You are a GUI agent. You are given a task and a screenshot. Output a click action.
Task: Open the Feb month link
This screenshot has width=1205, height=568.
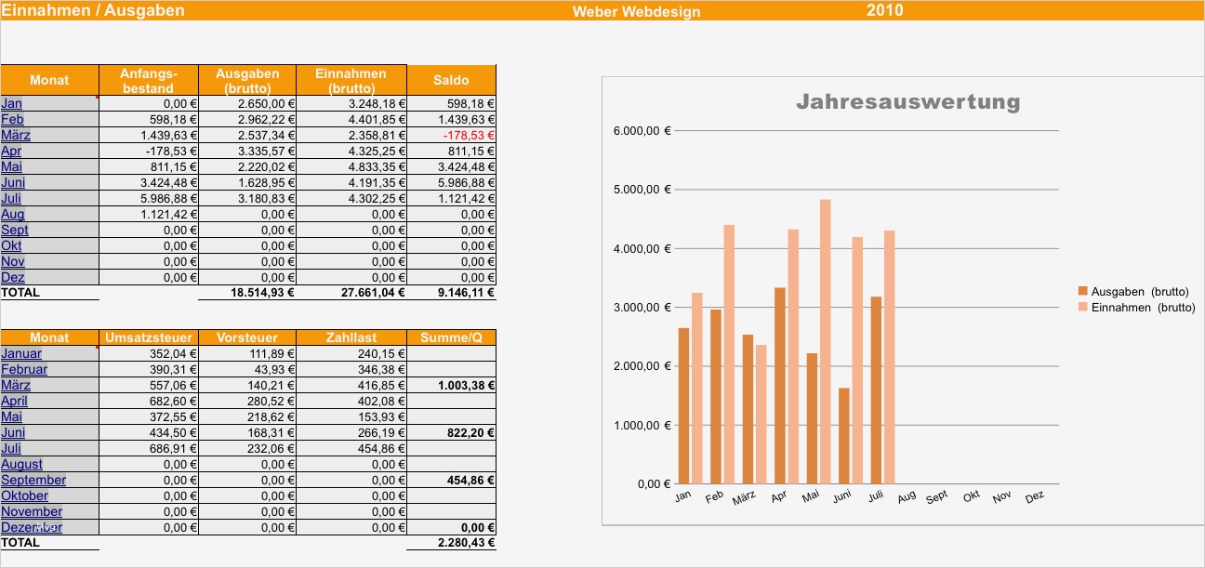click(12, 119)
